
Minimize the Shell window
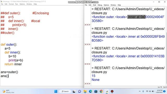point(154,2)
